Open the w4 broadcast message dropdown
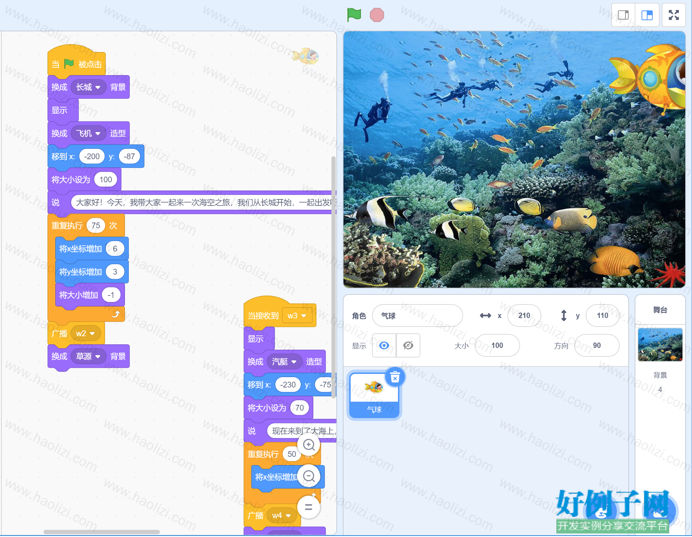692x537 pixels. [x=282, y=516]
